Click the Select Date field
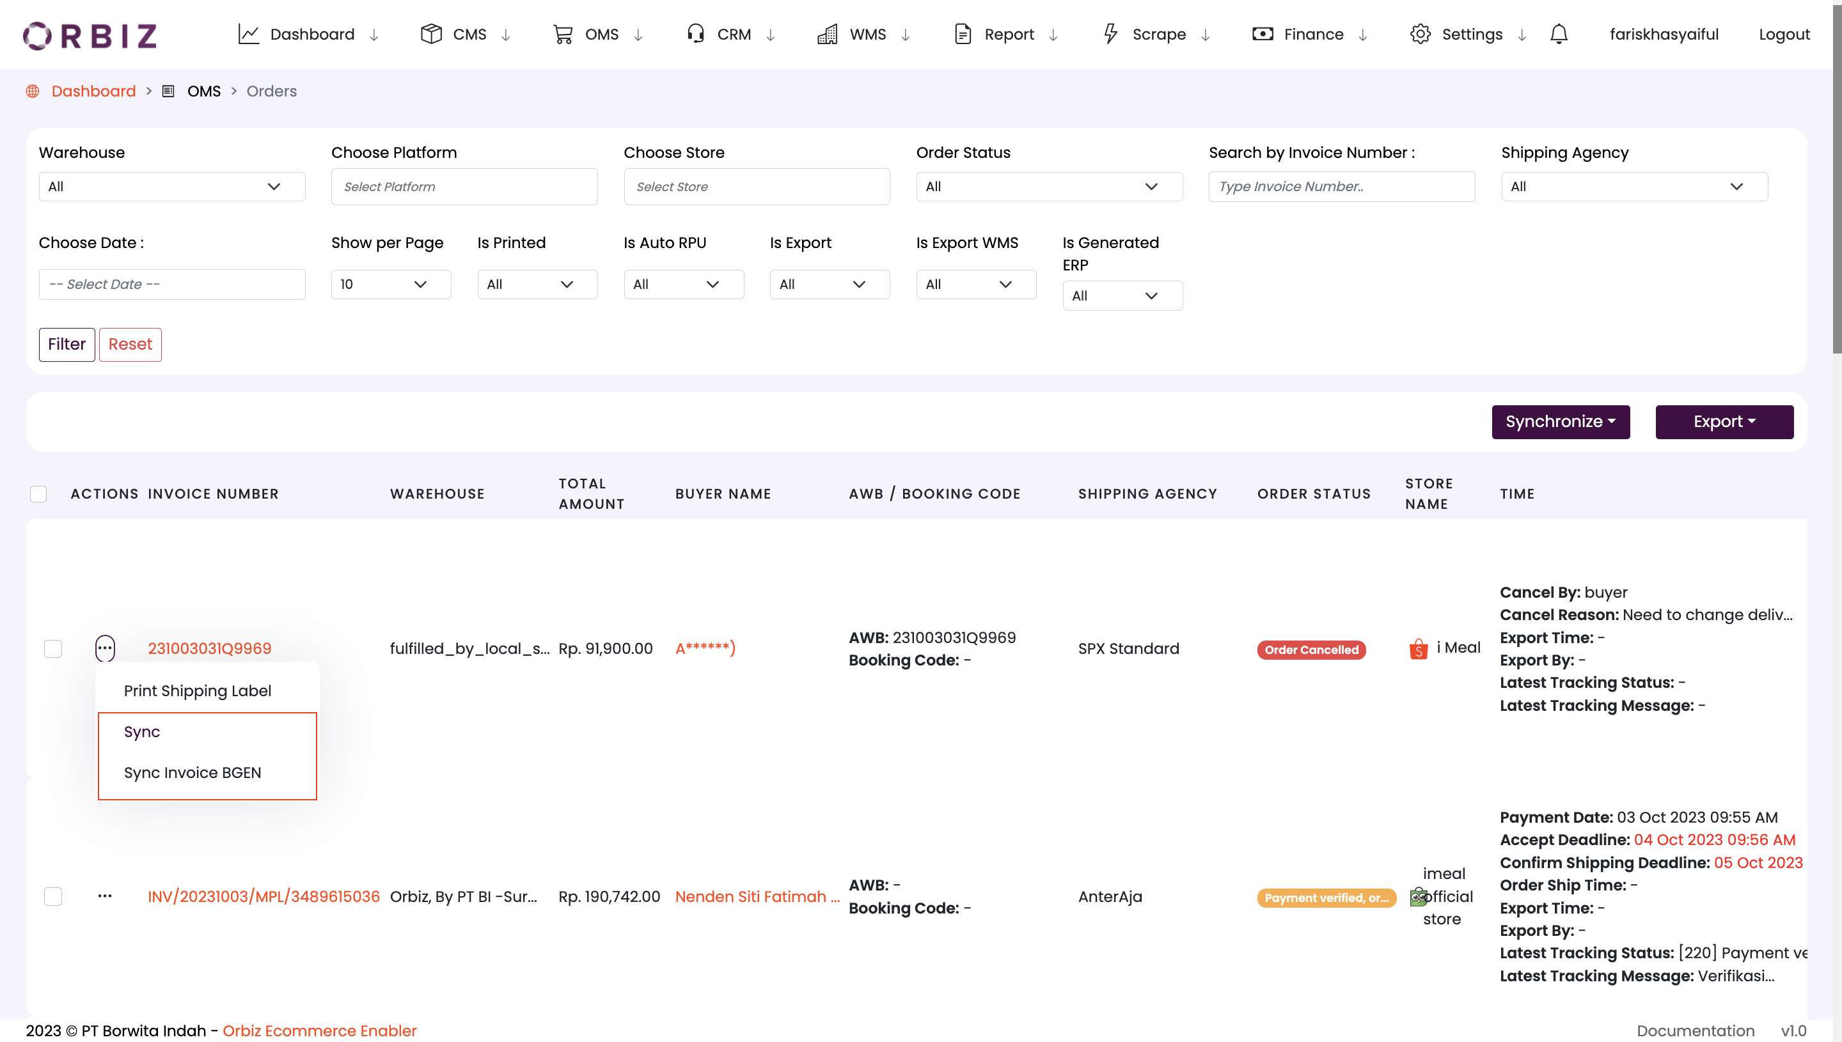The image size is (1842, 1042). [172, 284]
